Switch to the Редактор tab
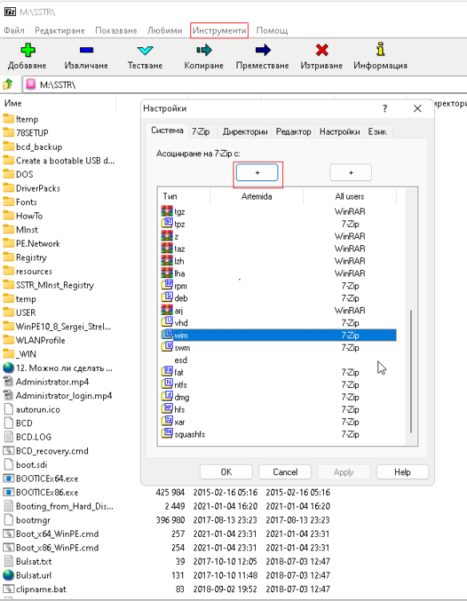Image resolution: width=467 pixels, height=601 pixels. [x=293, y=131]
